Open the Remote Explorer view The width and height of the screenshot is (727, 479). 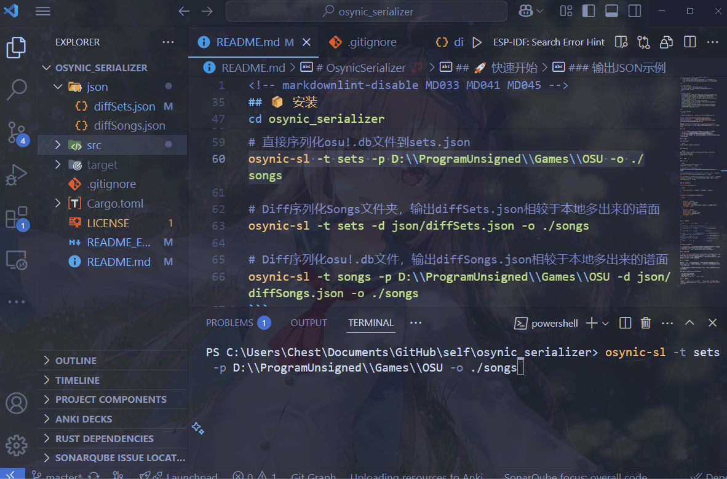tap(16, 260)
